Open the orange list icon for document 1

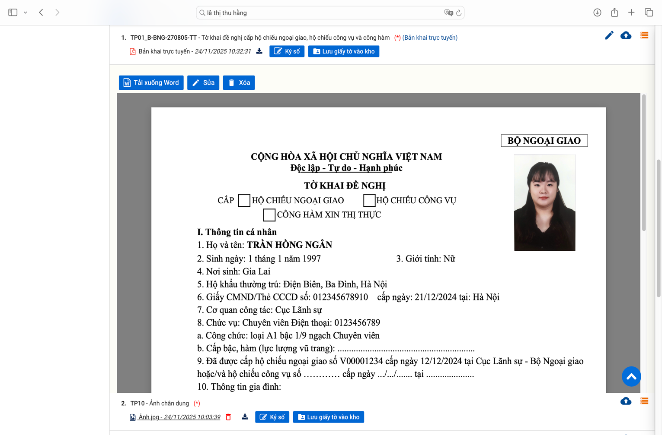[x=644, y=36]
